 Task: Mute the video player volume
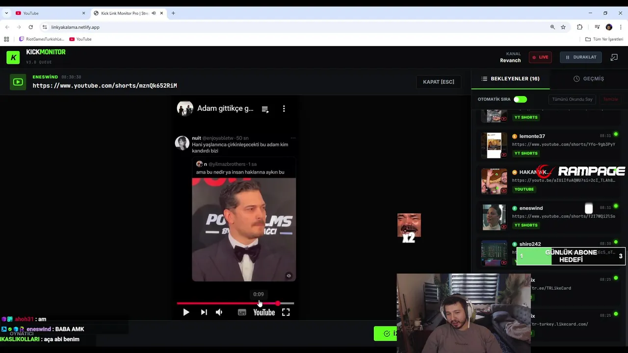click(219, 312)
